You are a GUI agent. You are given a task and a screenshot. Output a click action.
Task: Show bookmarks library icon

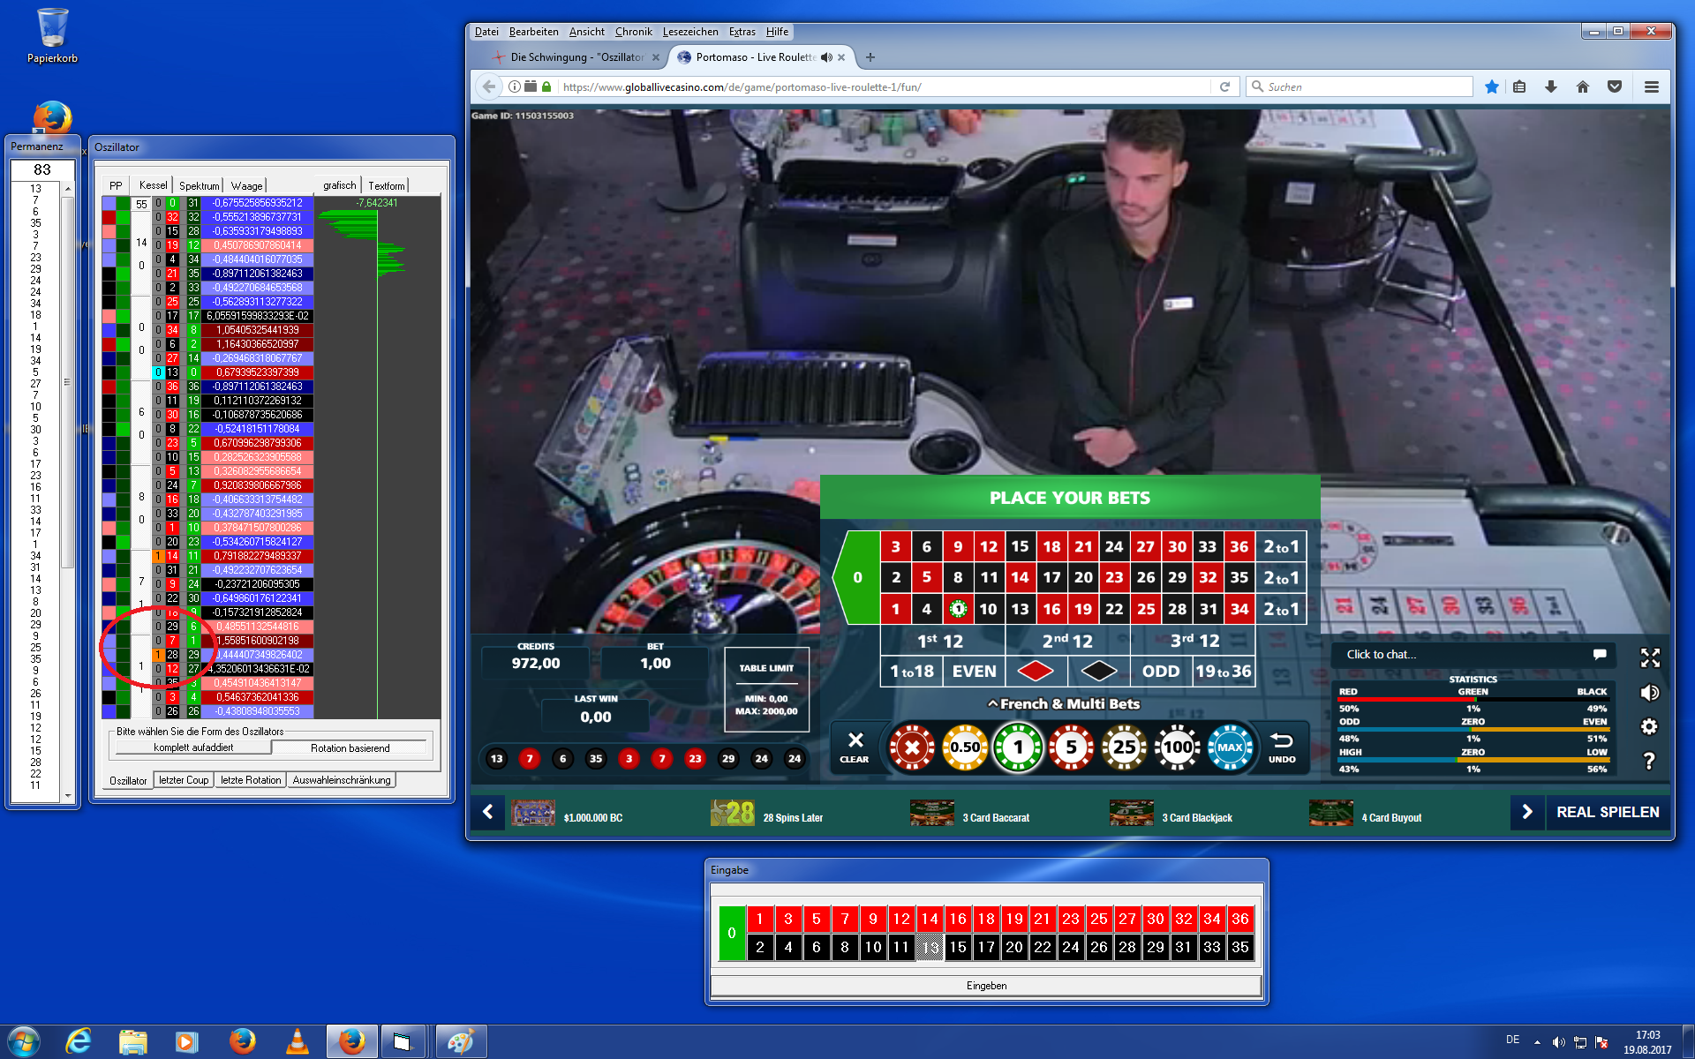(x=1519, y=86)
